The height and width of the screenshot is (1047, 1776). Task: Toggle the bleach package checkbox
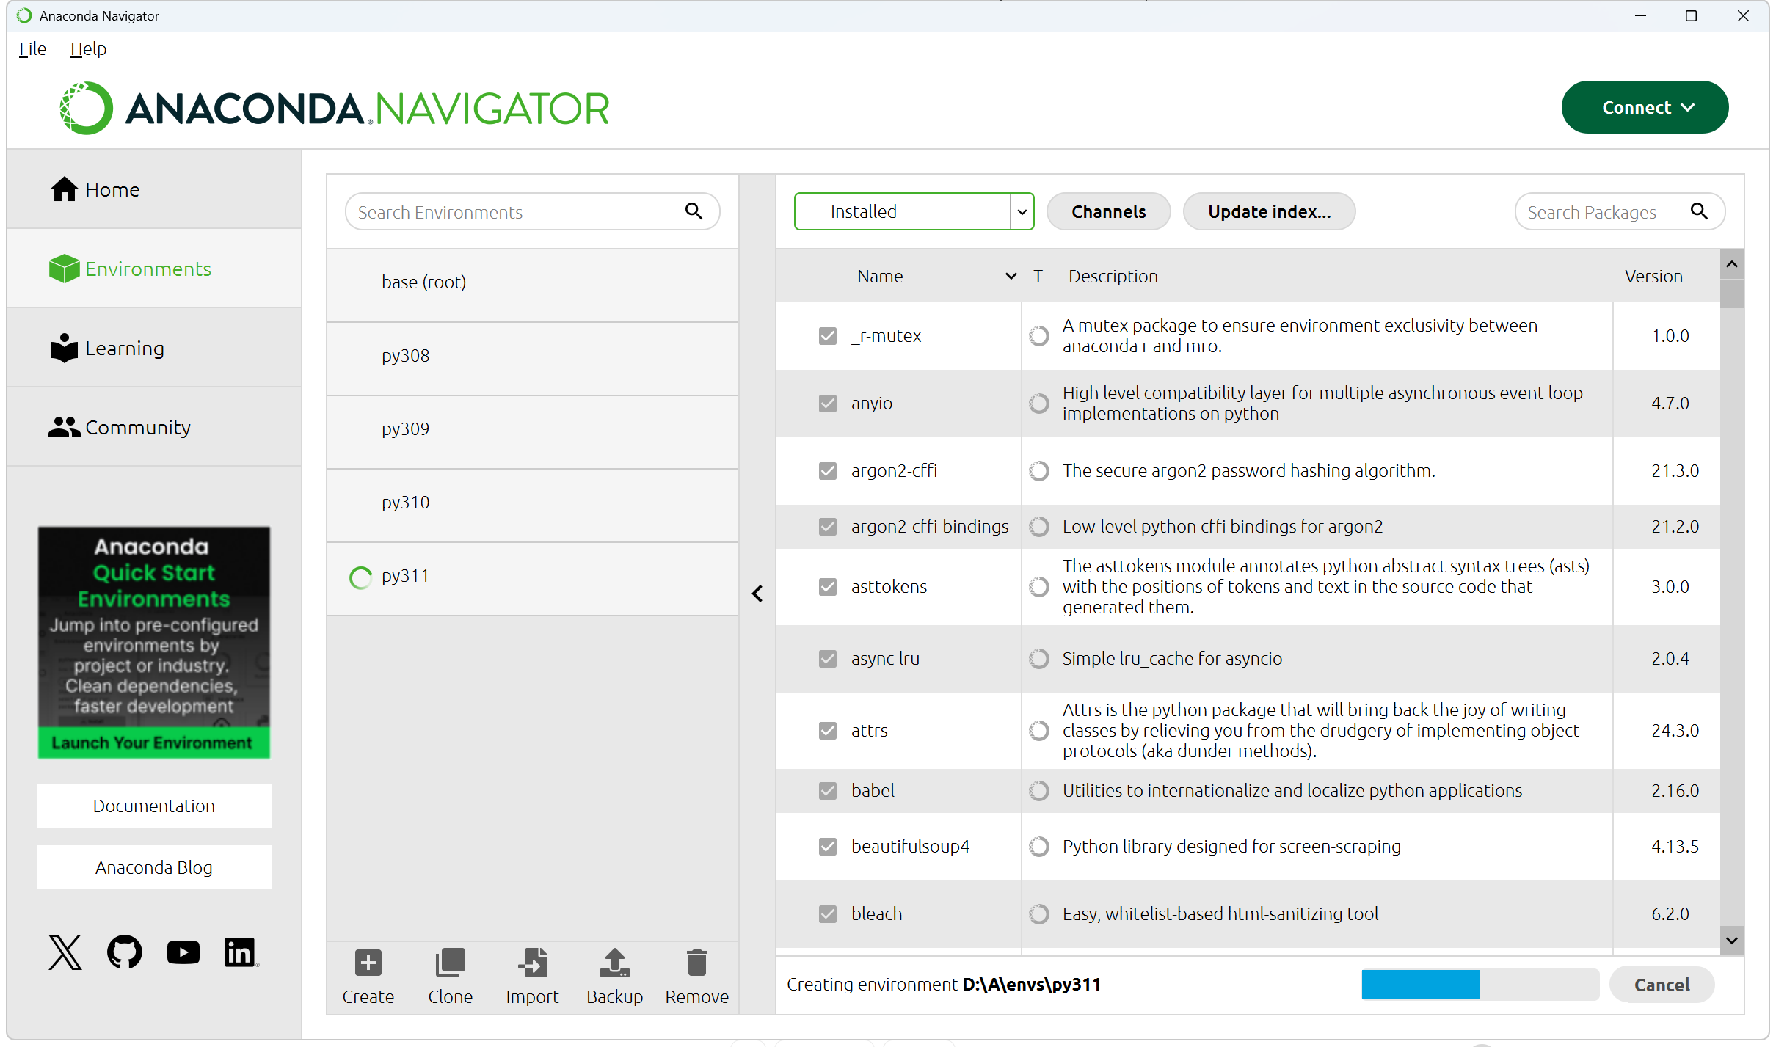[x=828, y=914]
